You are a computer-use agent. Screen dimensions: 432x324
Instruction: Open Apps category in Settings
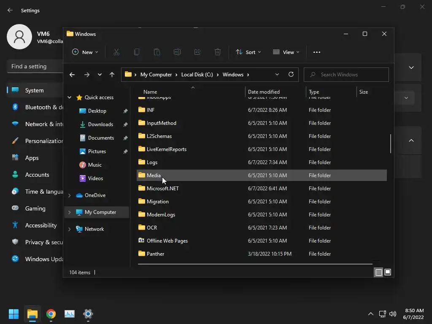[35, 158]
